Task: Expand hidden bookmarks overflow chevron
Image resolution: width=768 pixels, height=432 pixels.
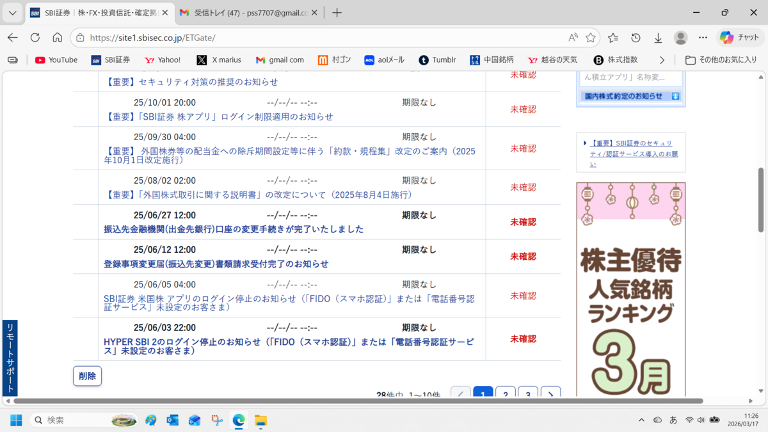Action: point(662,60)
